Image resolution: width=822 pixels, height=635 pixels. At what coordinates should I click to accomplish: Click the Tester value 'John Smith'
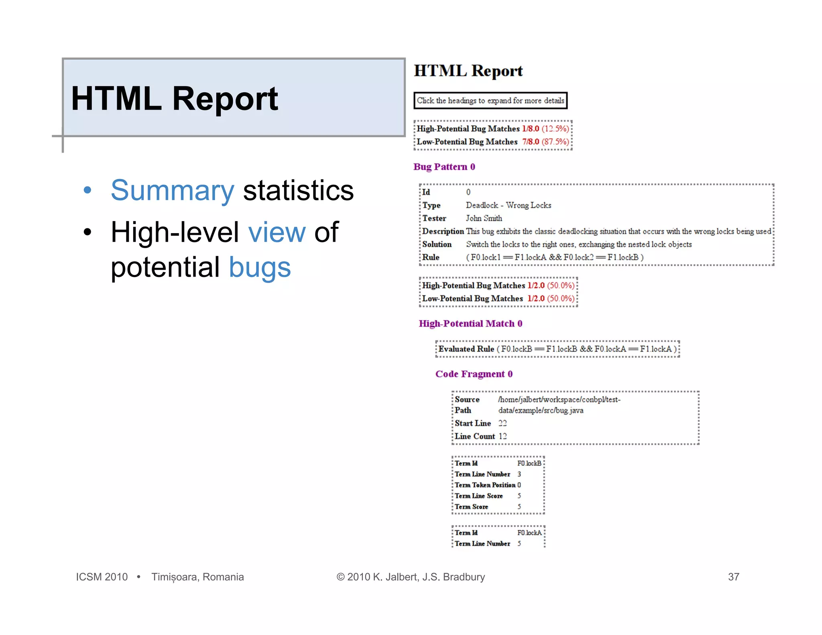click(484, 218)
